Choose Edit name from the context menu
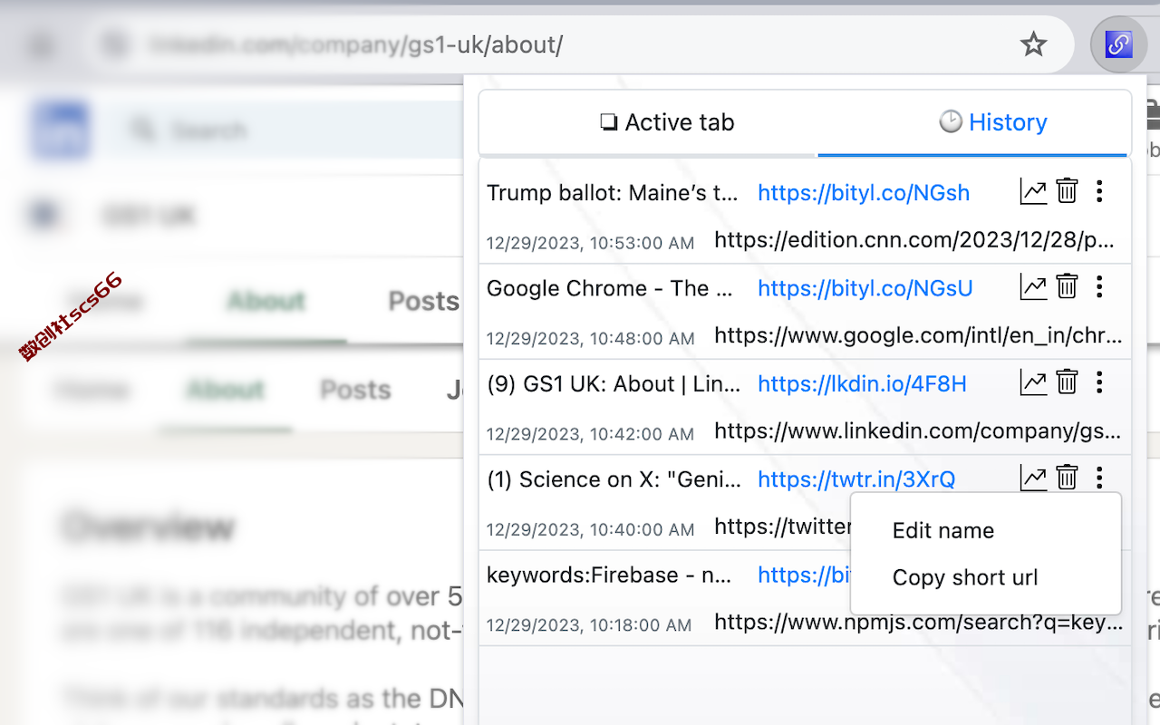Image resolution: width=1160 pixels, height=725 pixels. pos(943,531)
